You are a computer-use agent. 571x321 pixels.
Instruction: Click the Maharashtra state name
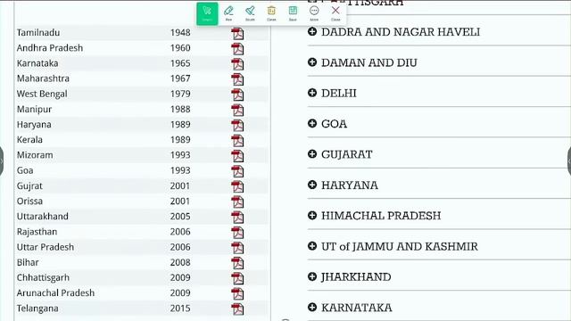pyautogui.click(x=43, y=78)
